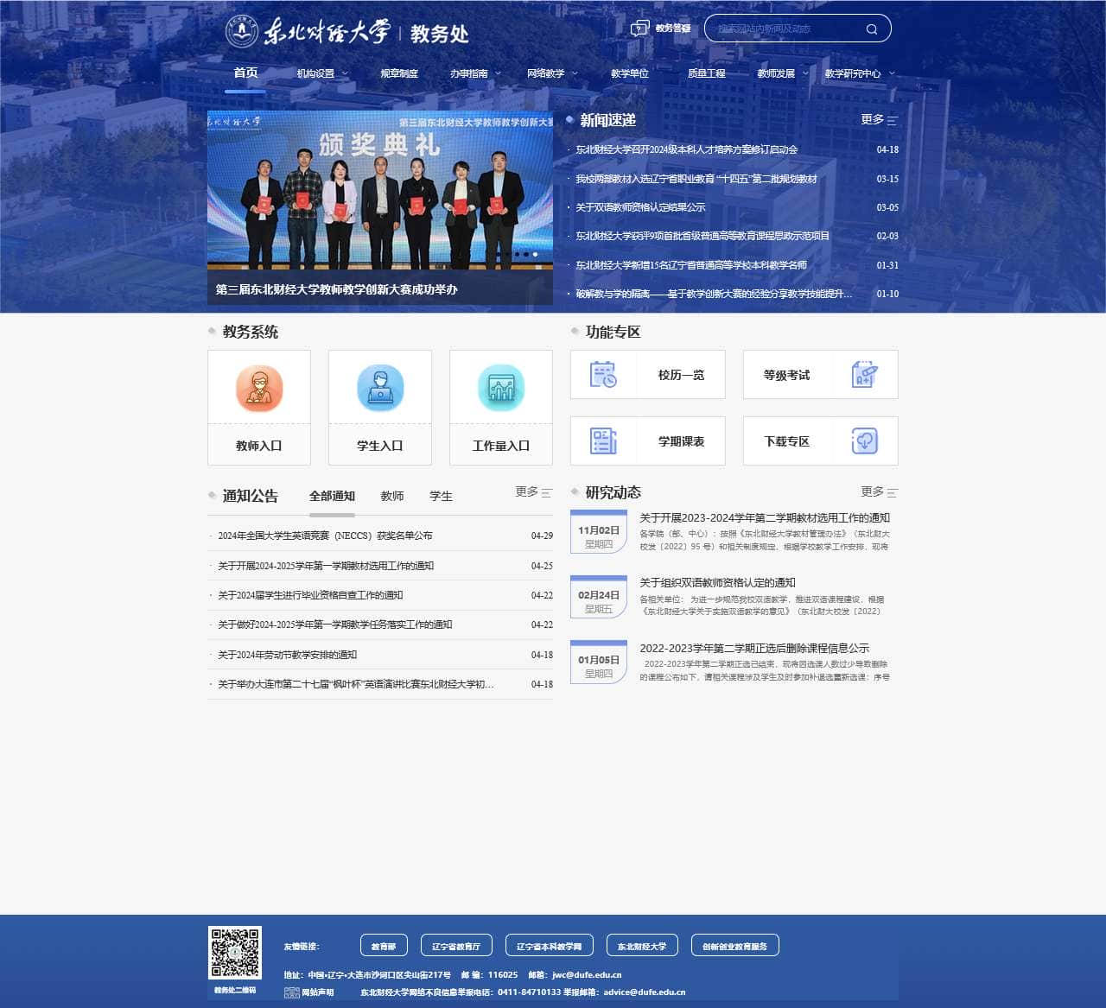Open 关于开展2023-2024学年第二学期教材选用工作的通知
This screenshot has width=1106, height=1008.
[x=765, y=518]
